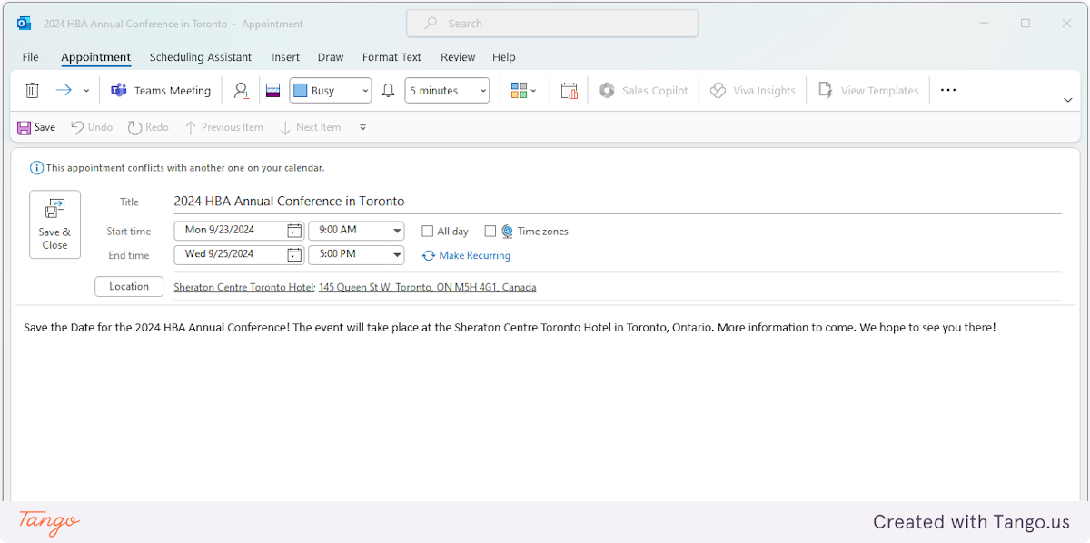Click the Sales Copilot button
The image size is (1090, 543).
coord(644,91)
